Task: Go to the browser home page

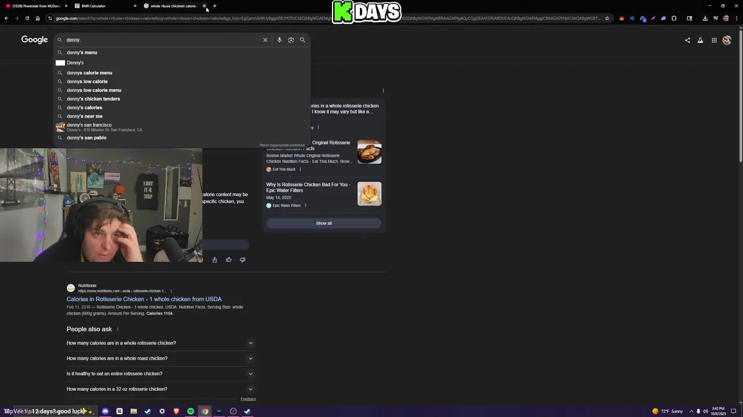Action: pyautogui.click(x=38, y=18)
